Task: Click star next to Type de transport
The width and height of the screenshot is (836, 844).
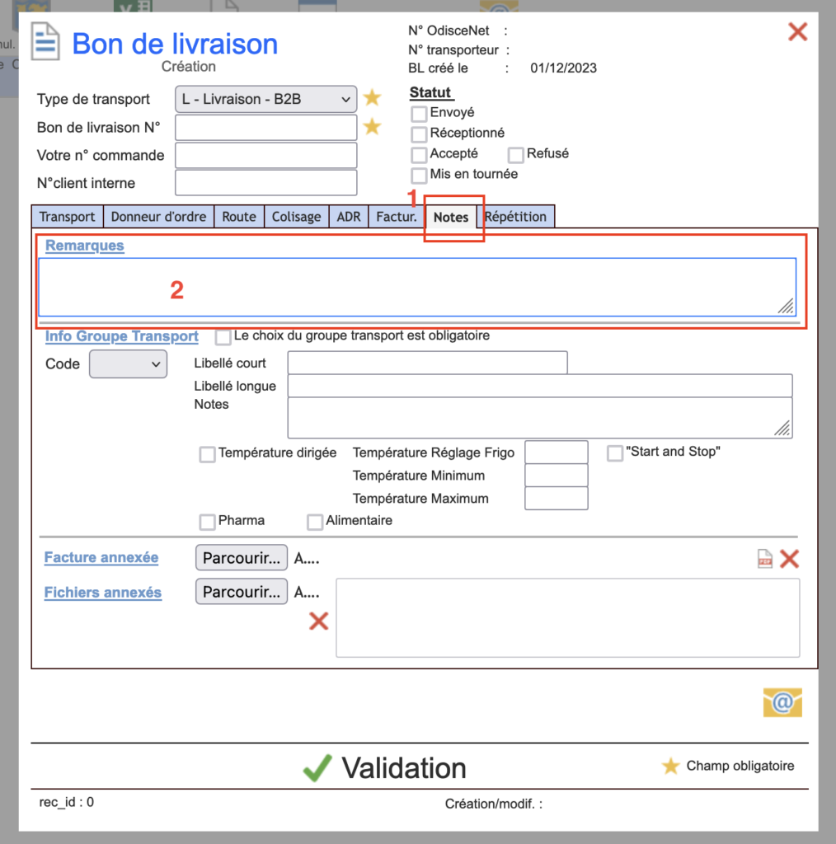Action: 373,98
